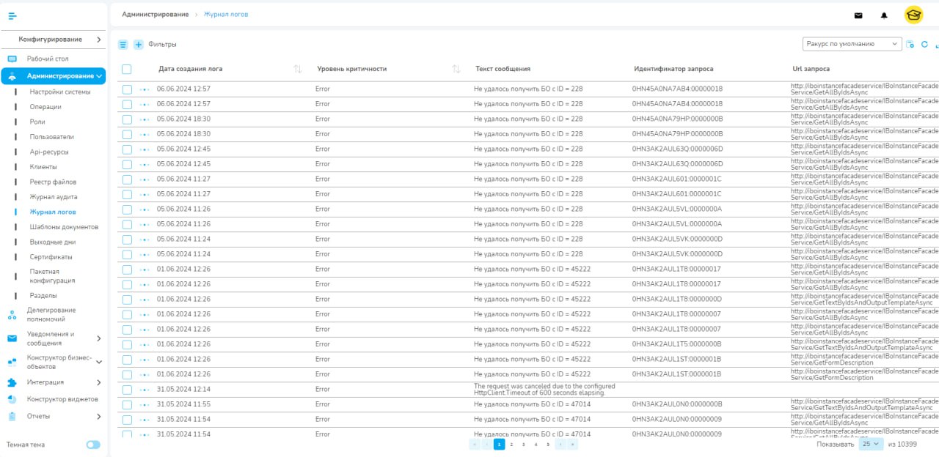Check the 31.05.2024 11:55 row checkbox
This screenshot has height=457, width=939.
point(127,404)
